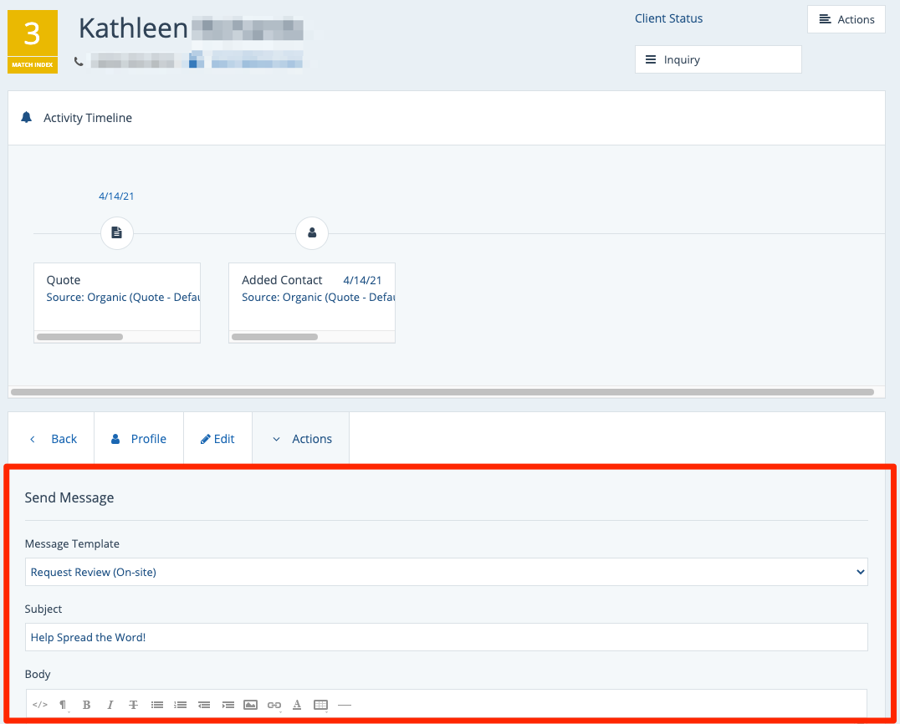Screen dimensions: 900x724
Task: Apply italic formatting in the editor
Action: click(110, 705)
